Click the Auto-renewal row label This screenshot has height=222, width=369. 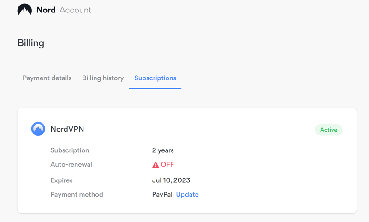coord(71,164)
